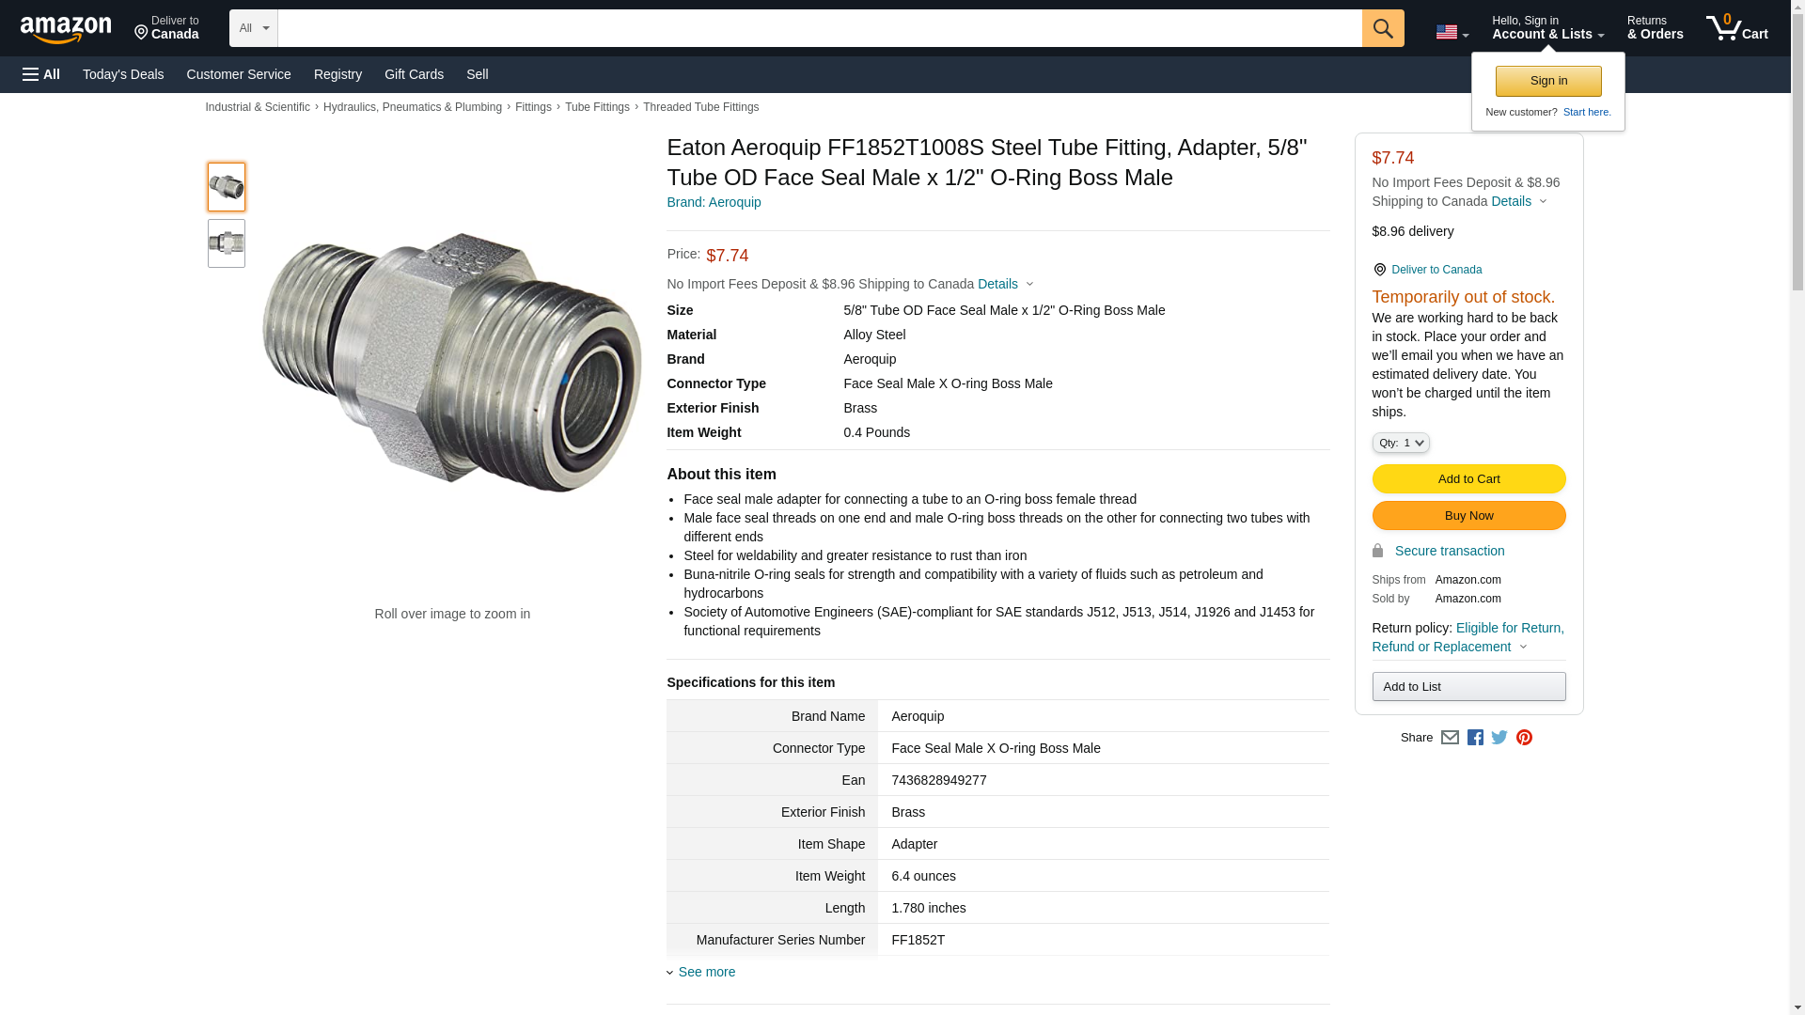The height and width of the screenshot is (1015, 1805).
Task: Click into the search input field
Action: 818,28
